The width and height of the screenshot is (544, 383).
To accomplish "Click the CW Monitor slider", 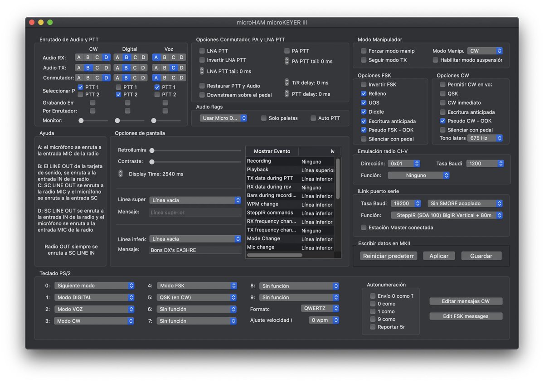I will coord(94,121).
